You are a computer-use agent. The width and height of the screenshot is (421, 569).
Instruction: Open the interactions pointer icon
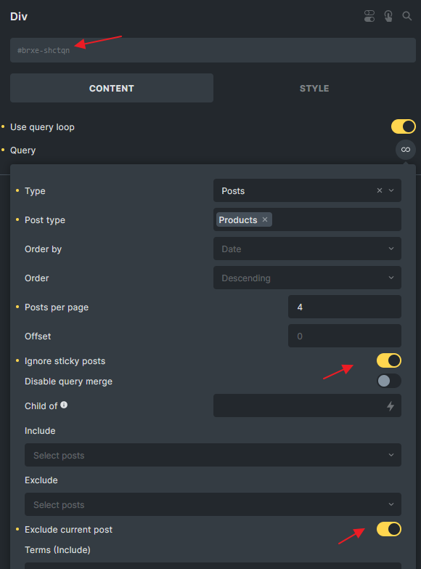coord(388,16)
